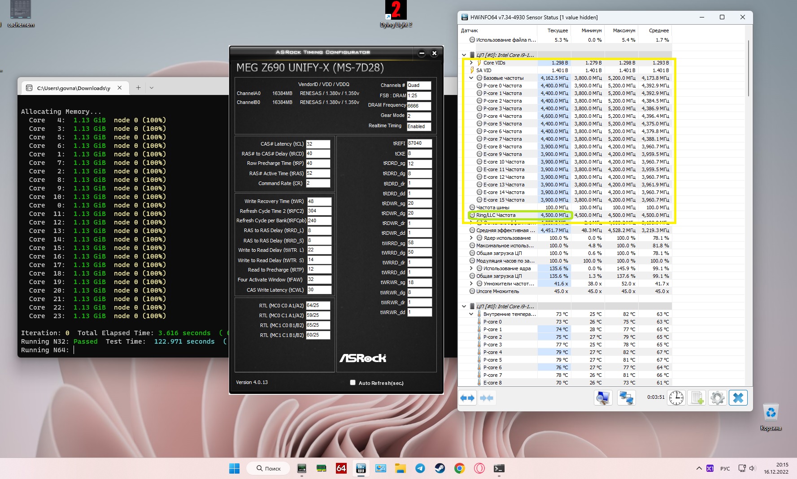This screenshot has height=479, width=797.
Task: Enable Auto Refresh checkbox in Timing Configurator
Action: coord(353,383)
